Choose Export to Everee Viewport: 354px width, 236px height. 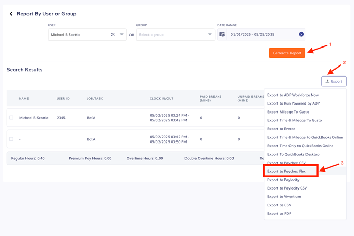click(281, 129)
